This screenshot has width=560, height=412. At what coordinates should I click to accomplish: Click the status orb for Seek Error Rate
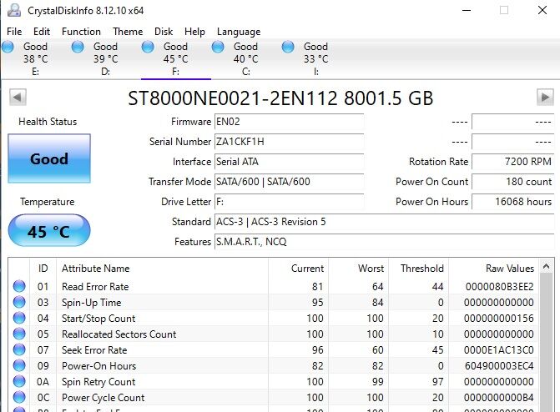[x=19, y=349]
